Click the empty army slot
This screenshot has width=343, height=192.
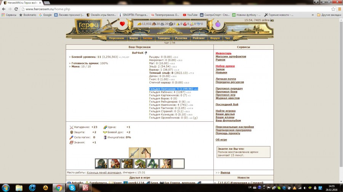(178, 164)
